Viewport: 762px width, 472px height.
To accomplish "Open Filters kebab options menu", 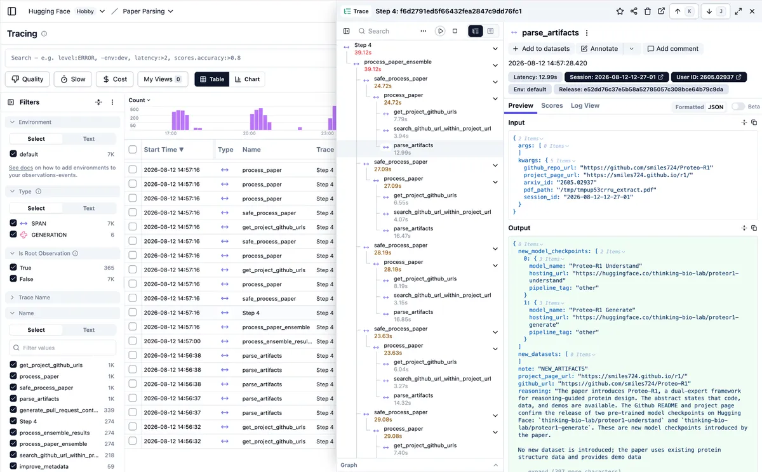I will [x=112, y=102].
